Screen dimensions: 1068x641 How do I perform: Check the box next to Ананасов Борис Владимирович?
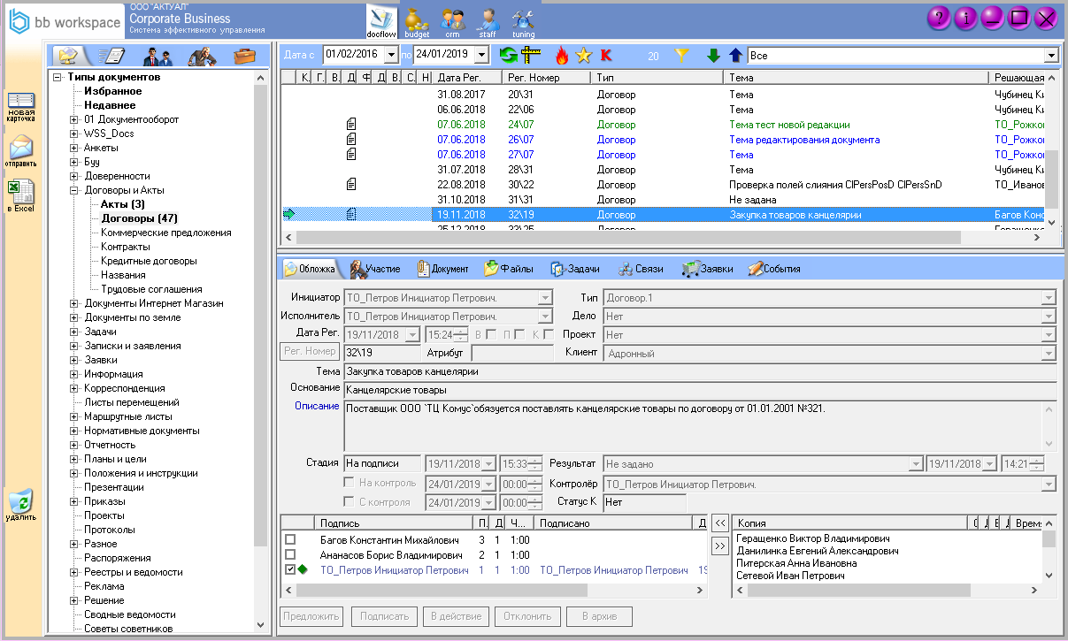pyautogui.click(x=290, y=555)
